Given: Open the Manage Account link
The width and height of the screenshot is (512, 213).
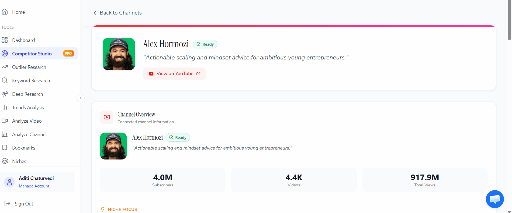Looking at the screenshot, I should (34, 186).
